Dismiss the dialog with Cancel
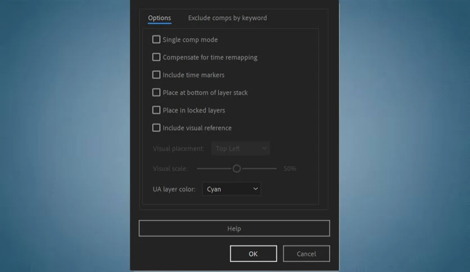Image resolution: width=470 pixels, height=272 pixels. pyautogui.click(x=306, y=253)
